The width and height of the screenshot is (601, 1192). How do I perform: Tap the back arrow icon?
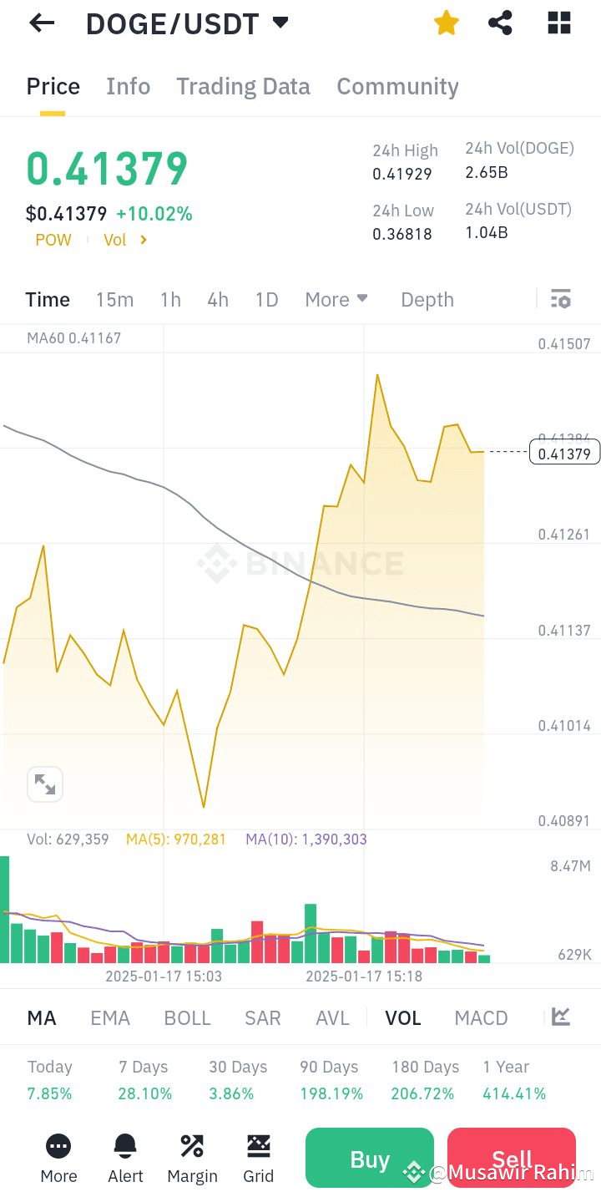pos(42,23)
